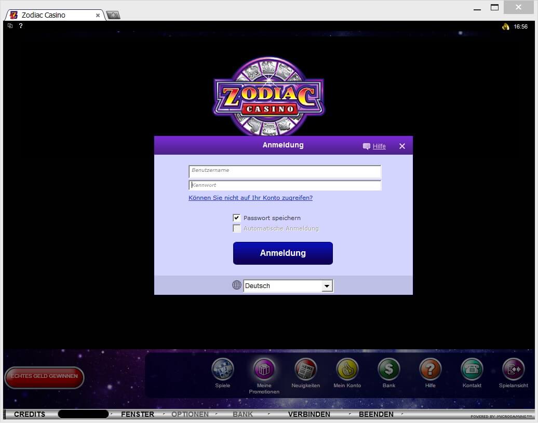
Task: Open the Mein Konto icon
Action: click(x=347, y=369)
